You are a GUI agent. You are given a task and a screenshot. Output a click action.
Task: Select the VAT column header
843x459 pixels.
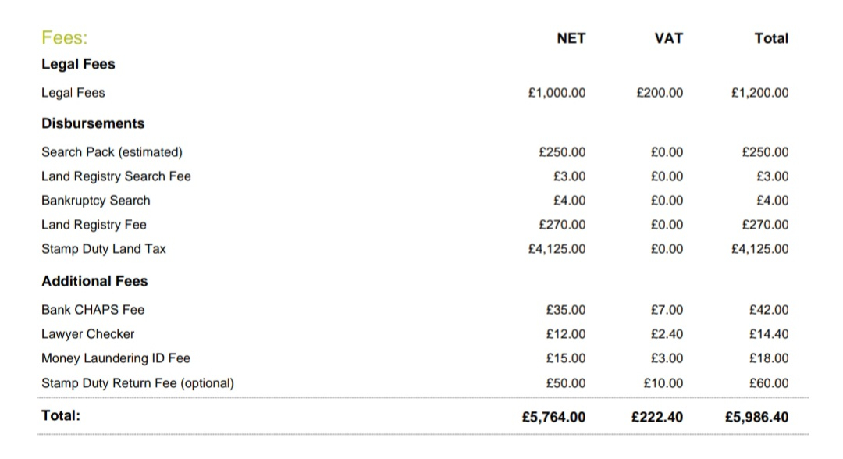tap(669, 38)
